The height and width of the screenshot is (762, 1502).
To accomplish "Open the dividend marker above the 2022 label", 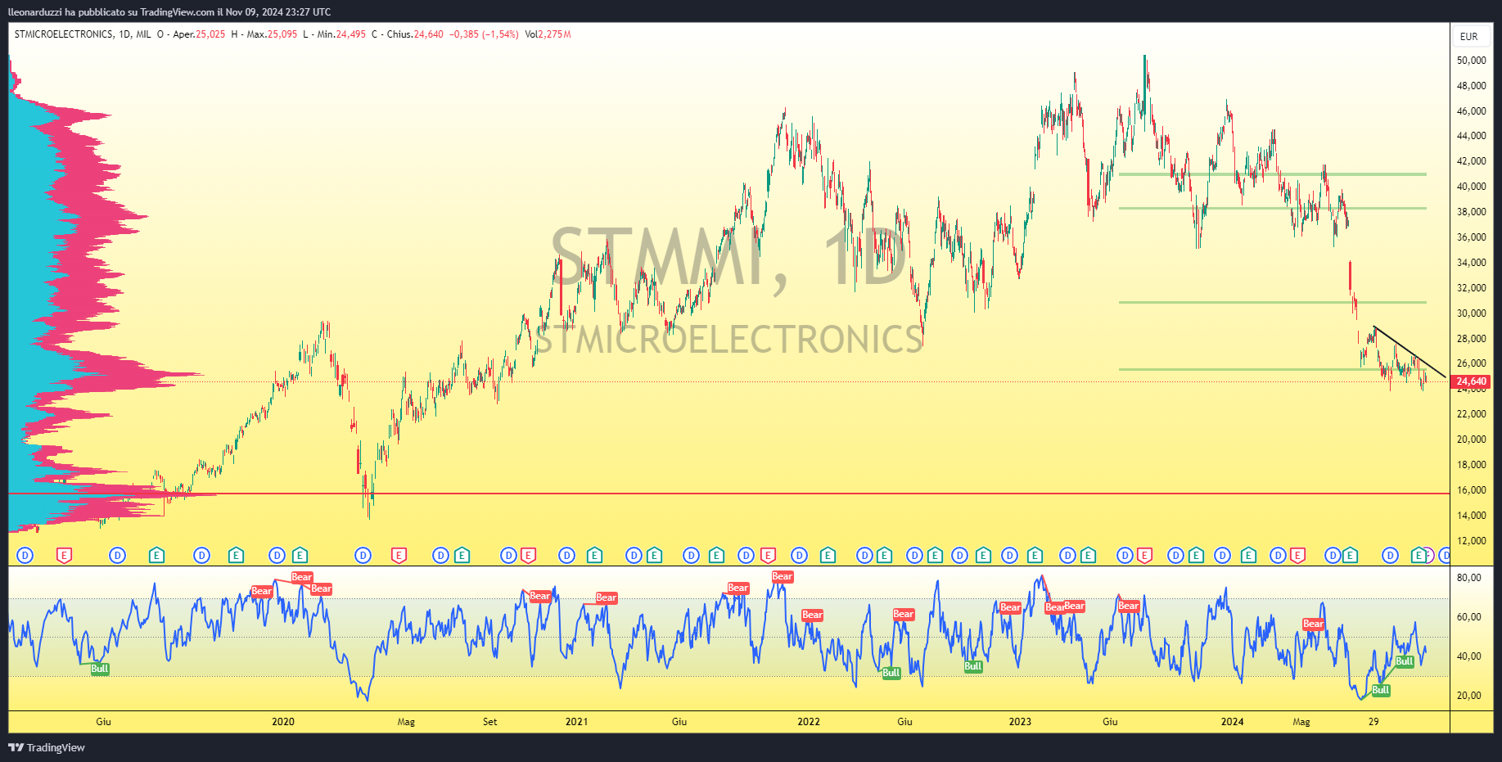I will coord(799,556).
